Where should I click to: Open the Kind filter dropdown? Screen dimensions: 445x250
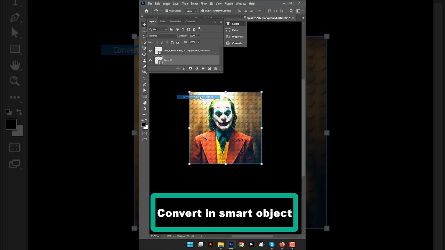157,29
